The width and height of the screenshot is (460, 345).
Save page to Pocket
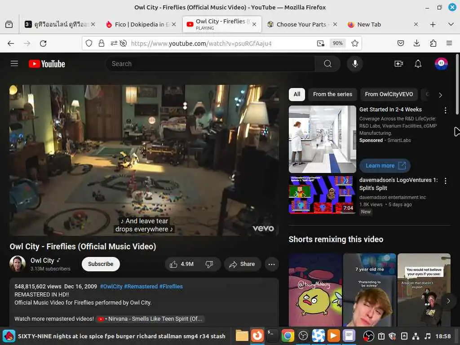pyautogui.click(x=400, y=44)
